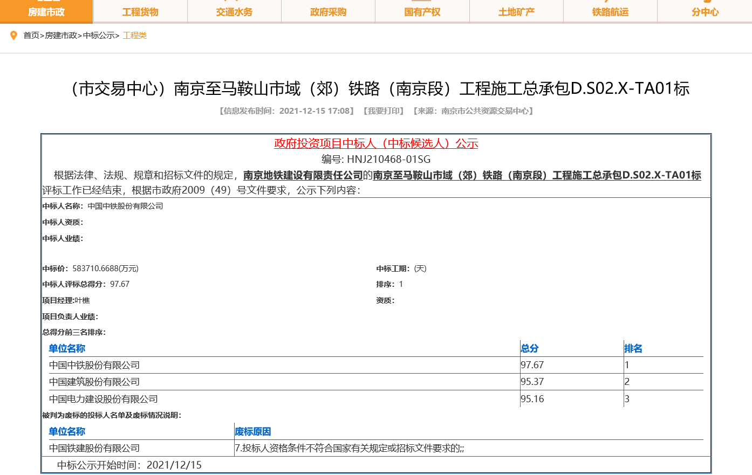The height and width of the screenshot is (475, 752).
Task: Open the 工程类 breadcrumb link
Action: point(134,36)
